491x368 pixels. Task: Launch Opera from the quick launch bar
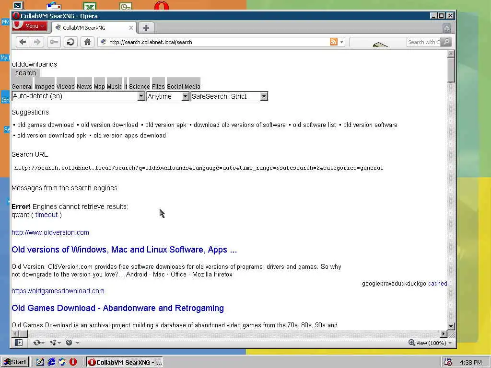point(73,362)
